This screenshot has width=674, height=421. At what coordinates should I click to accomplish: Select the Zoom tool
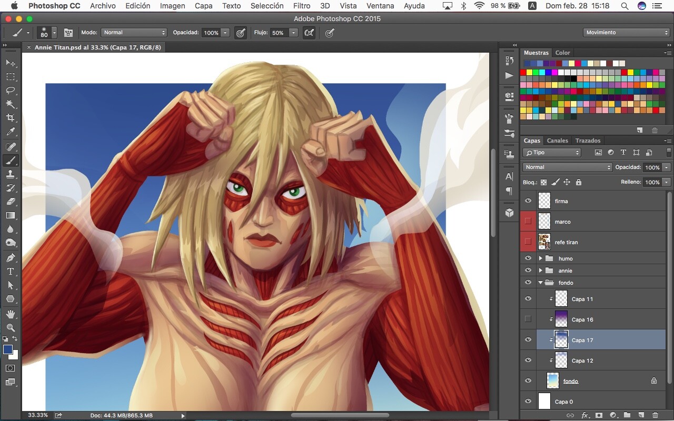(x=11, y=328)
